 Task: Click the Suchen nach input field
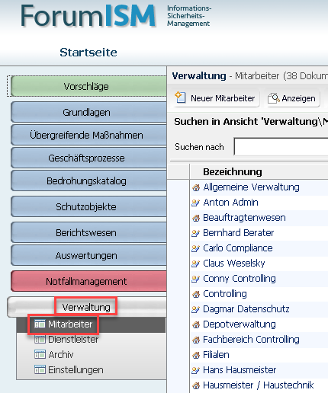(x=281, y=146)
